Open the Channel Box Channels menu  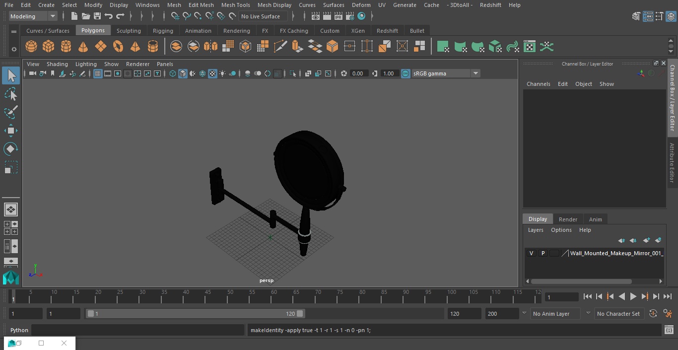tap(539, 84)
